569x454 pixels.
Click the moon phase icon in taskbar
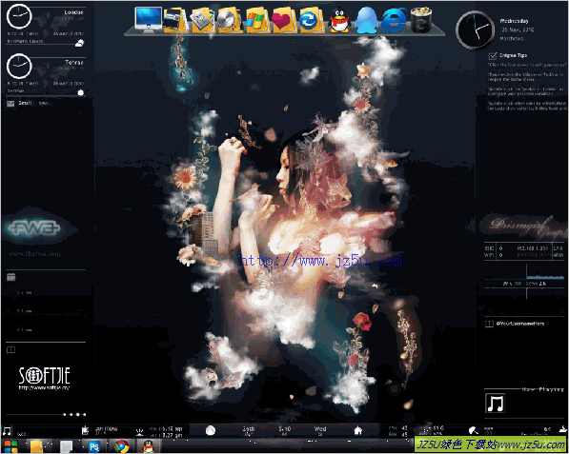211,430
